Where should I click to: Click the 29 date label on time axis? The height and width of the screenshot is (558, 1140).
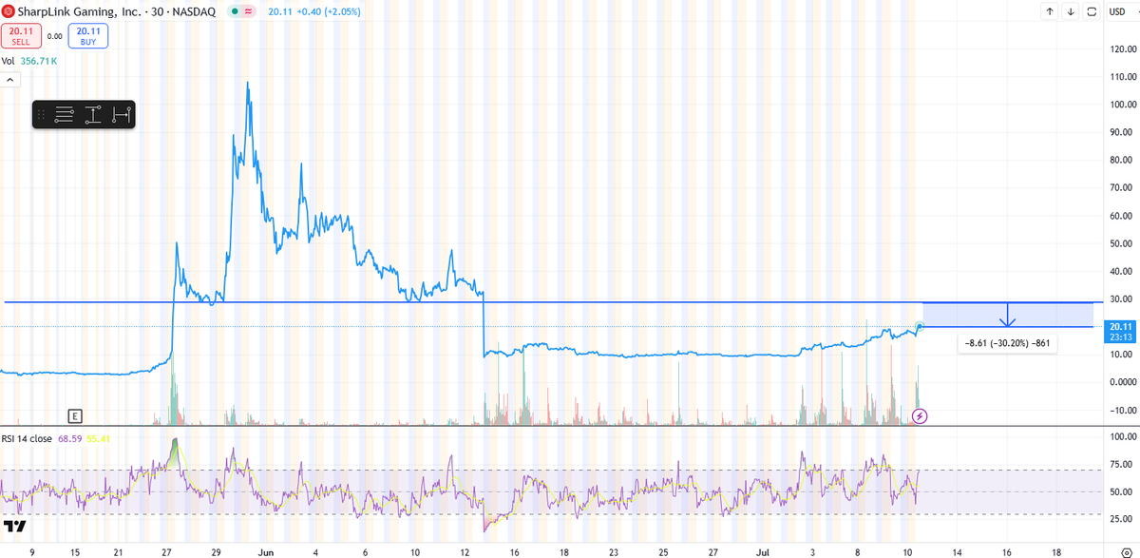point(217,551)
